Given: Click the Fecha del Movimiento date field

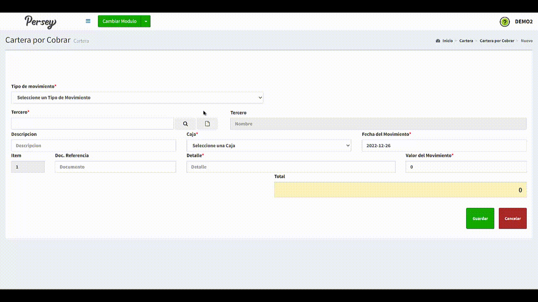Looking at the screenshot, I should pyautogui.click(x=444, y=146).
